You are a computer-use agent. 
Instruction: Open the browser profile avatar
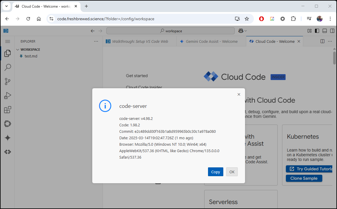[x=320, y=19]
